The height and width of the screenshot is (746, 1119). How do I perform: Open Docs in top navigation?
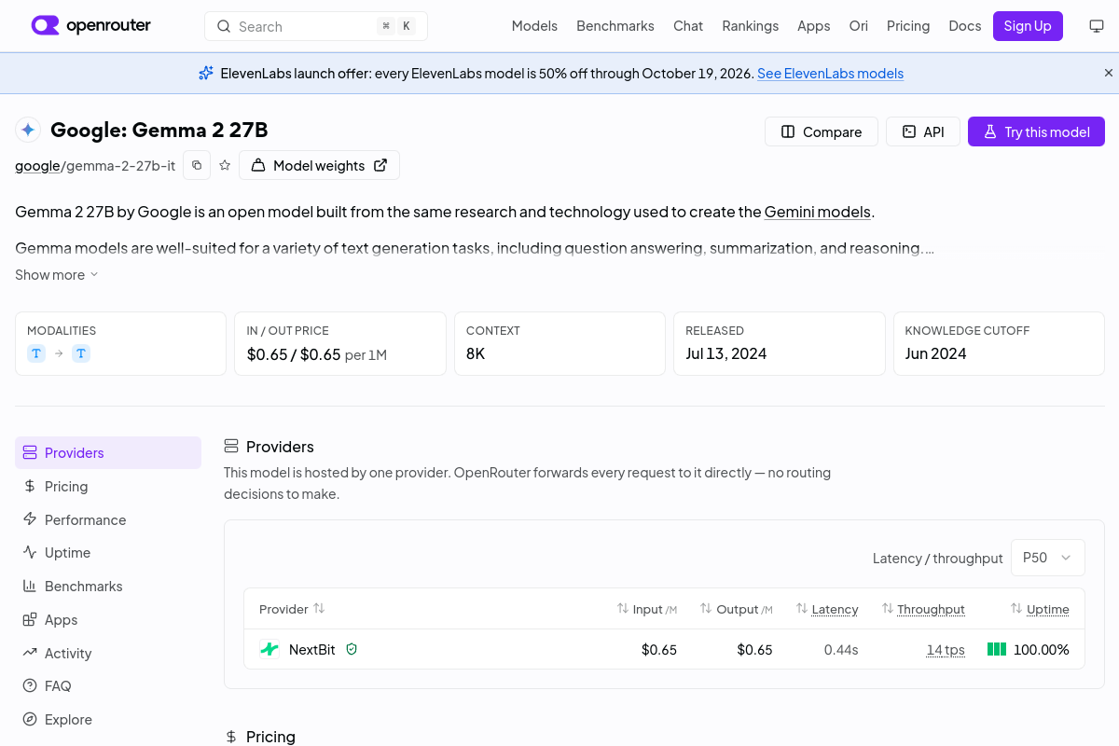coord(965,26)
